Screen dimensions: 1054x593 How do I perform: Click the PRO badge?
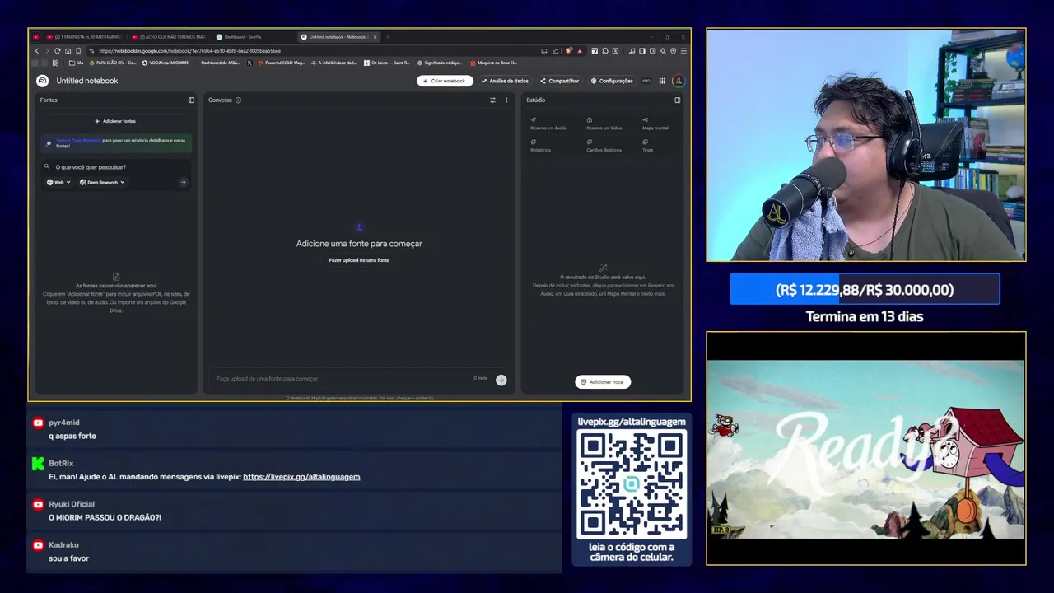coord(646,81)
